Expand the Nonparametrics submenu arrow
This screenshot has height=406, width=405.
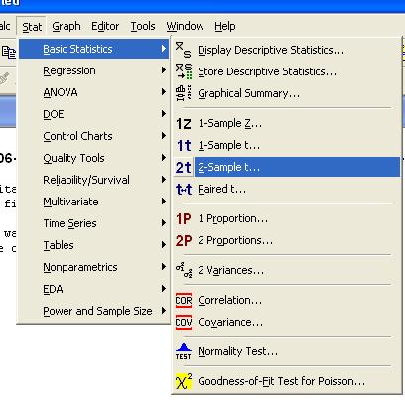point(164,267)
